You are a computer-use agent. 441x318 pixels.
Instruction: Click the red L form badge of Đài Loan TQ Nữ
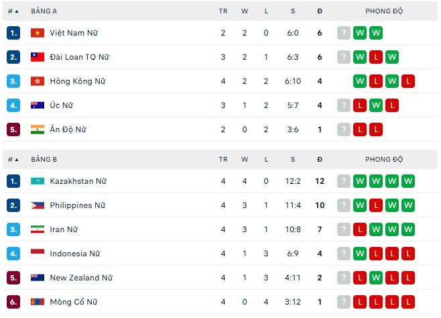(376, 57)
